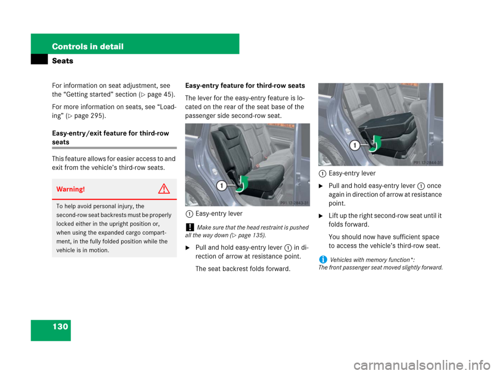Click the red warning triangle icon
This screenshot has height=374, width=499.
coord(164,189)
